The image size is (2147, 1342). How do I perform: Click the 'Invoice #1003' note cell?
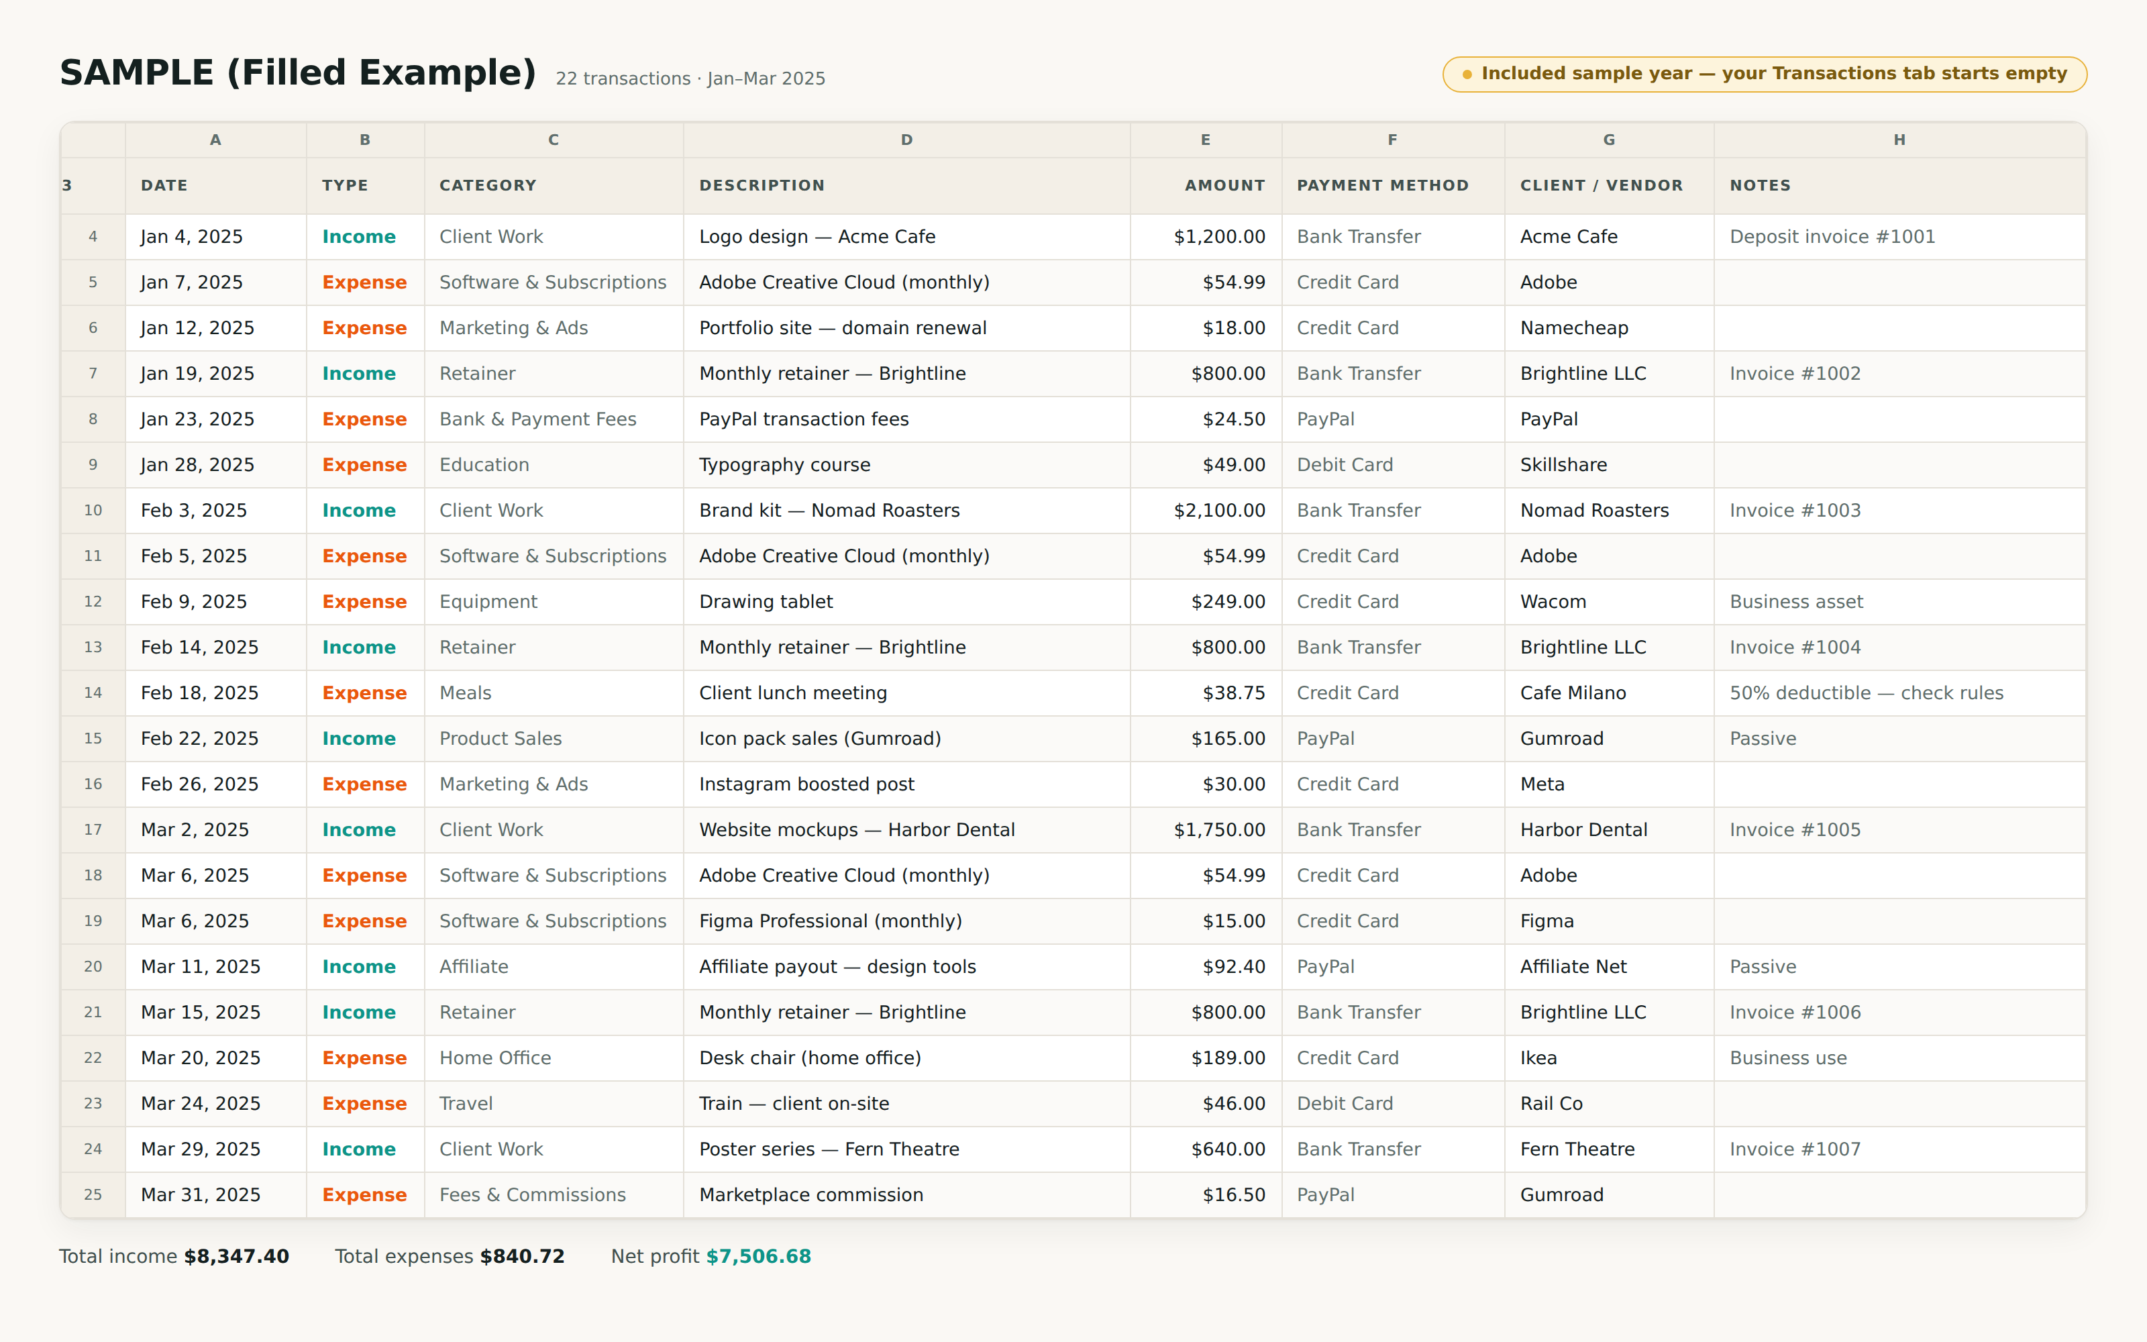click(1899, 511)
